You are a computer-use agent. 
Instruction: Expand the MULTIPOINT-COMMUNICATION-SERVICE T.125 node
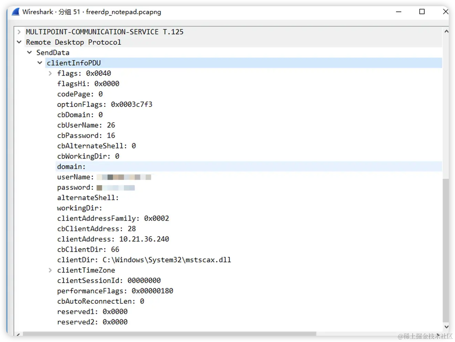pos(19,32)
